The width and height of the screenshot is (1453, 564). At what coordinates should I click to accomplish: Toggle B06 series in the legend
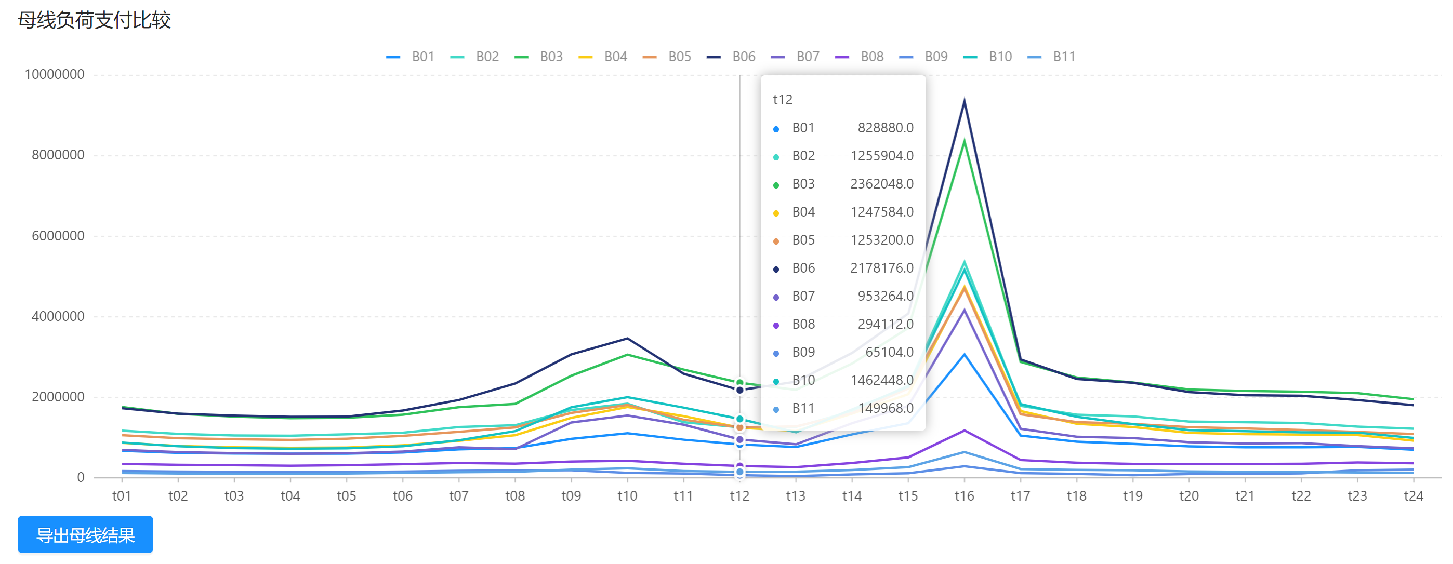tap(731, 57)
